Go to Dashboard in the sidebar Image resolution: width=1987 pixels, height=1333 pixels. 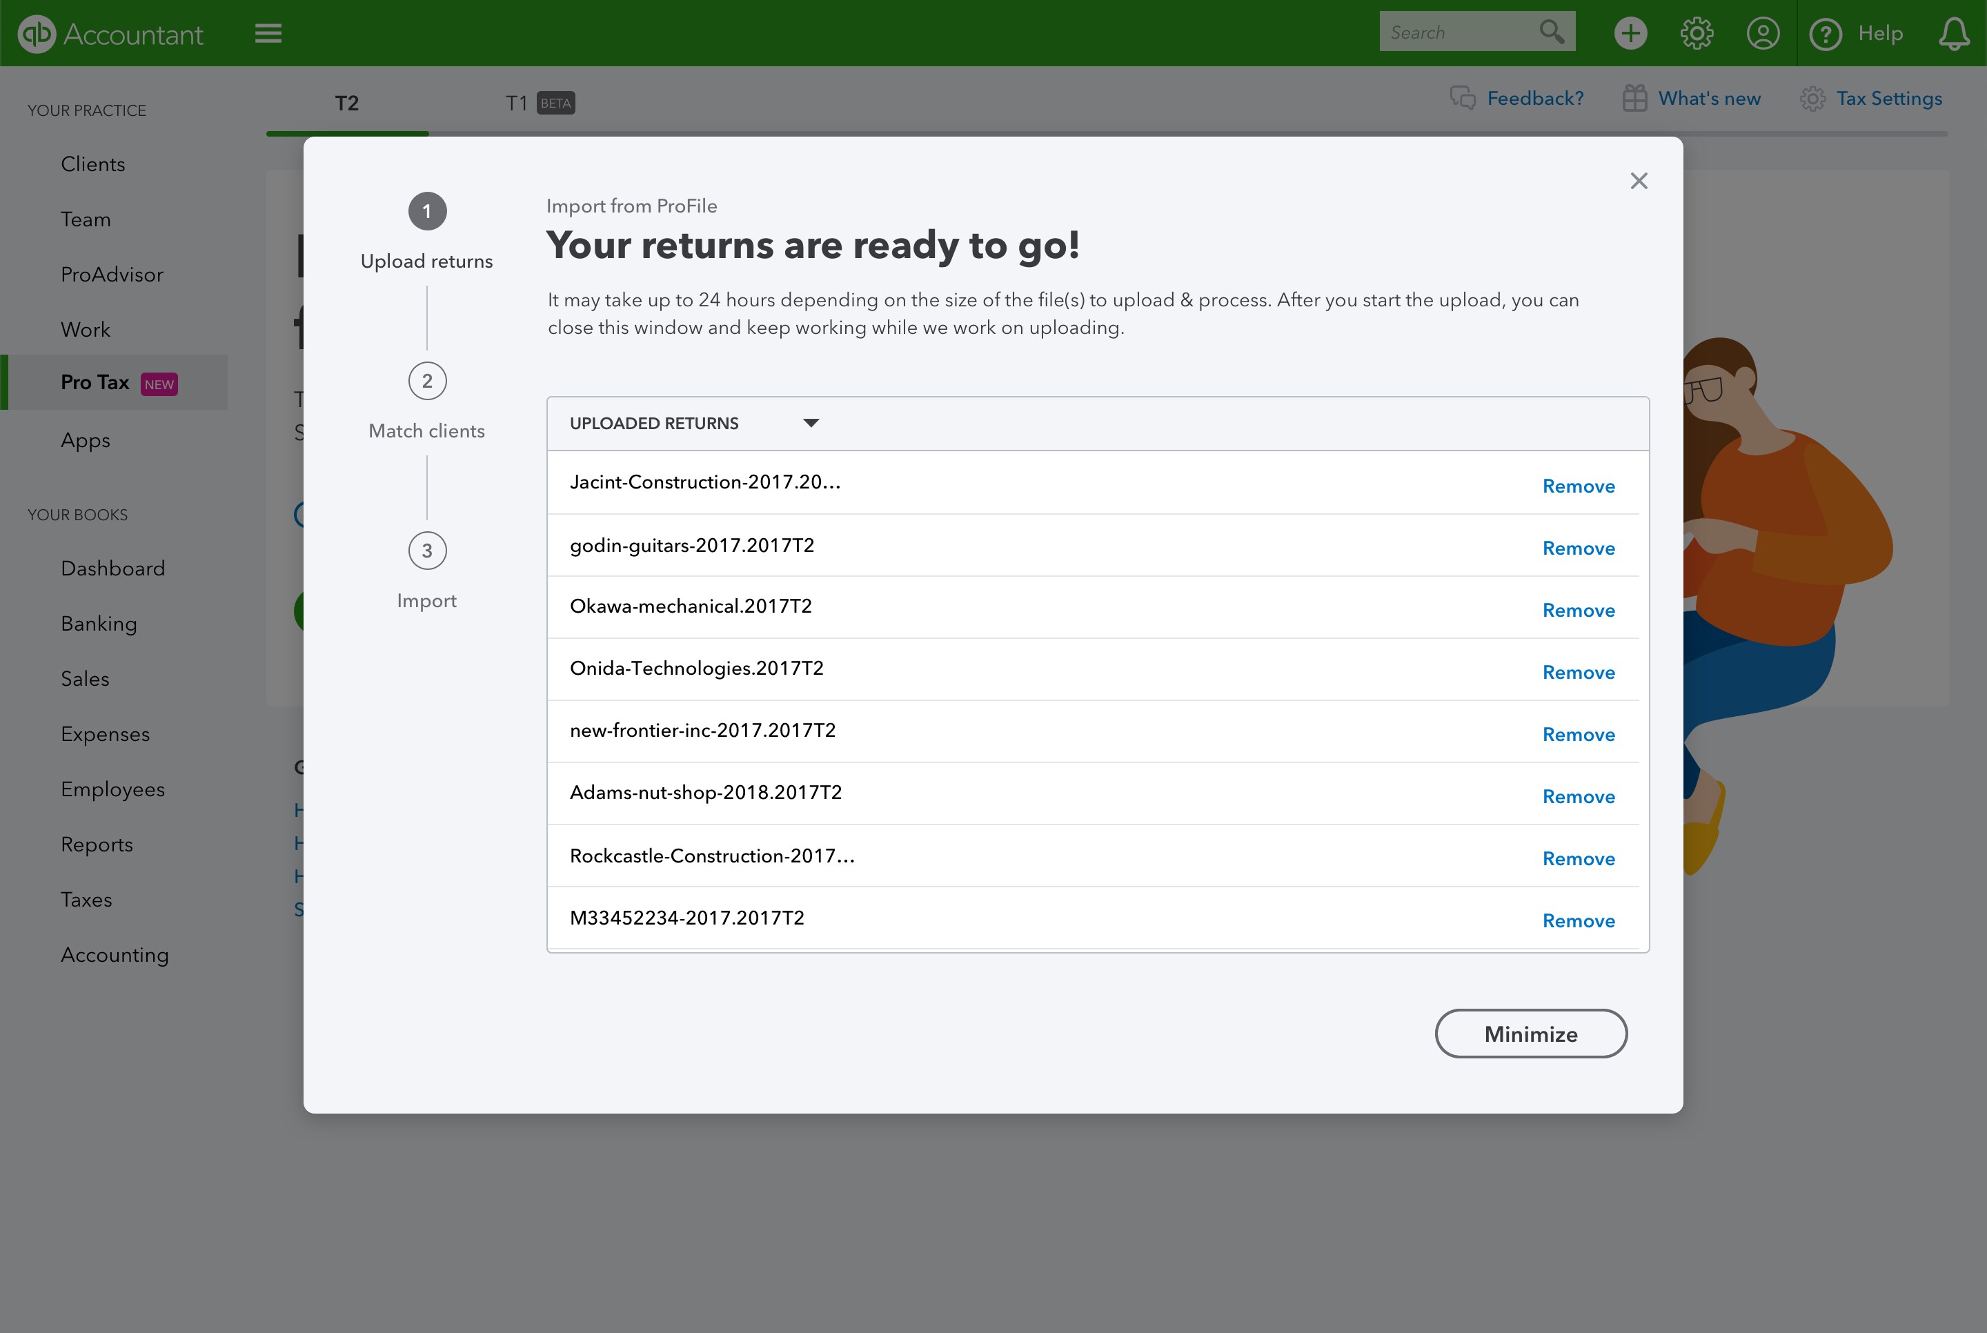(x=112, y=569)
